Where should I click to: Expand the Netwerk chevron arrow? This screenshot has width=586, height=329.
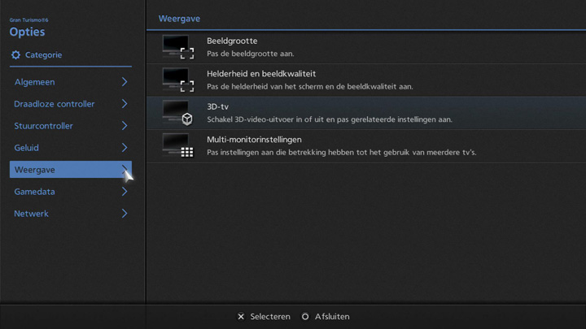tap(125, 214)
